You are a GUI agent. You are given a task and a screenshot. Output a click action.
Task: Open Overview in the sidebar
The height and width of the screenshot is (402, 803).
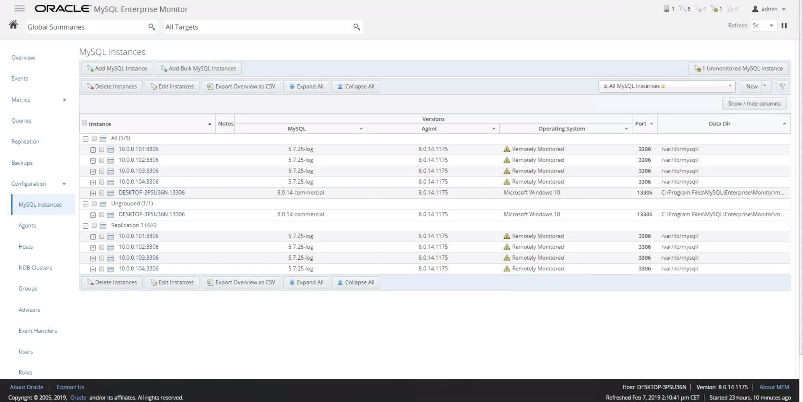23,58
